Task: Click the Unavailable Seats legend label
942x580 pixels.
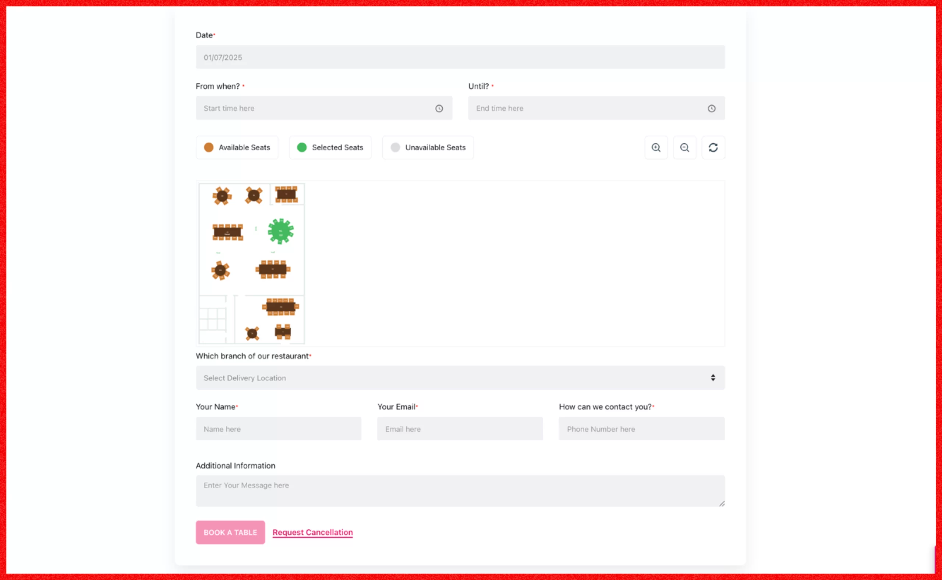Action: [435, 147]
